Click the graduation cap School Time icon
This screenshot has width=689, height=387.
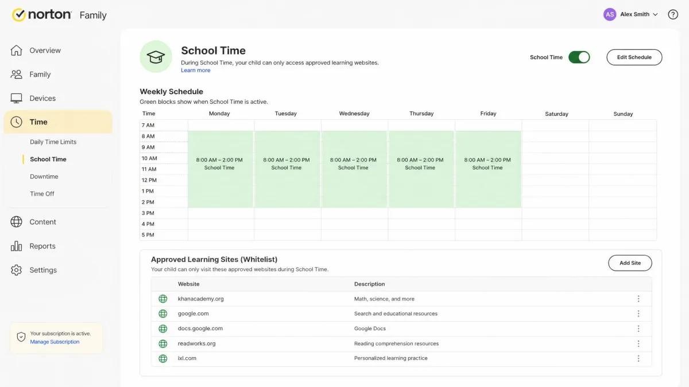(x=156, y=57)
